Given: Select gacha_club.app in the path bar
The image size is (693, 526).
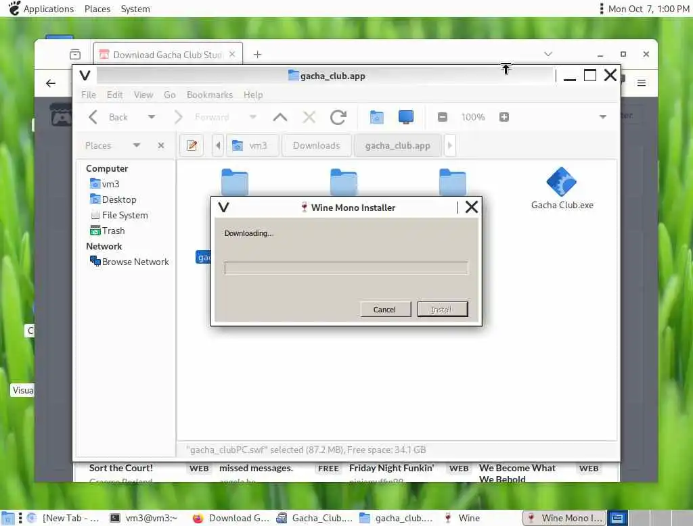Looking at the screenshot, I should pyautogui.click(x=397, y=145).
